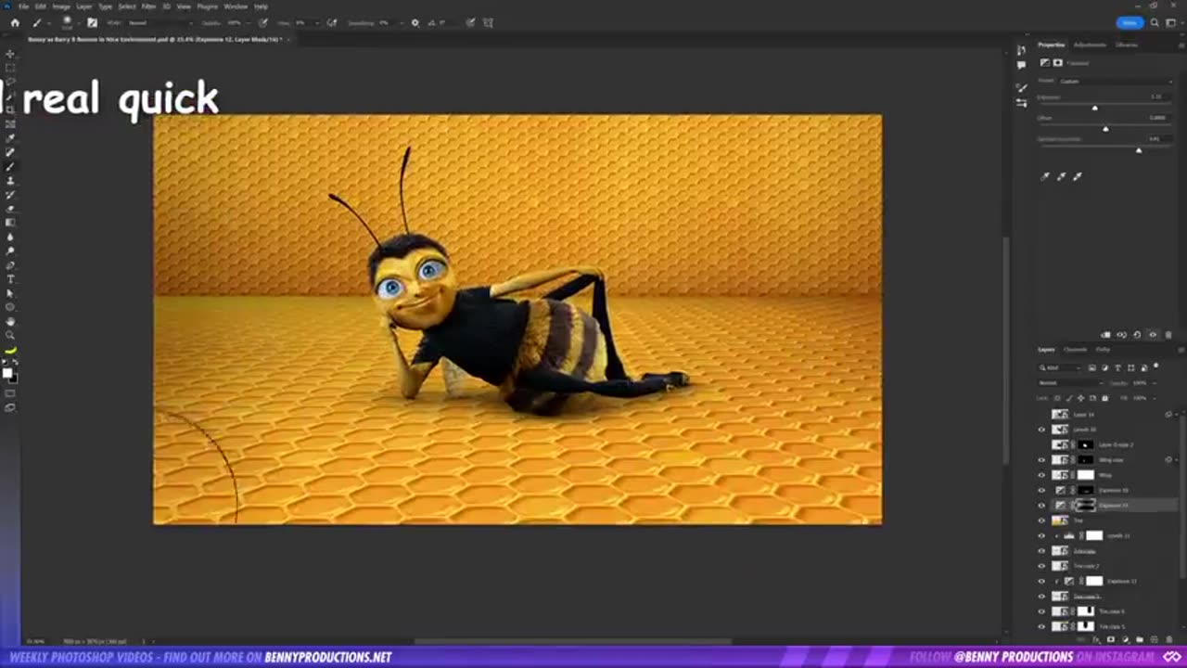Lock layer position icon in Layers

[1080, 398]
